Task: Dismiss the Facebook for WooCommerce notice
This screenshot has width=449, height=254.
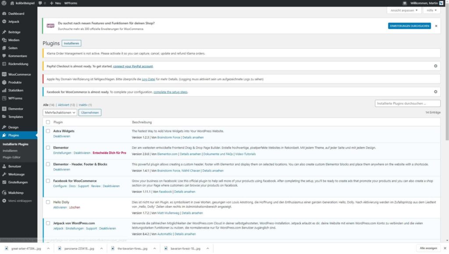Action: [x=435, y=92]
